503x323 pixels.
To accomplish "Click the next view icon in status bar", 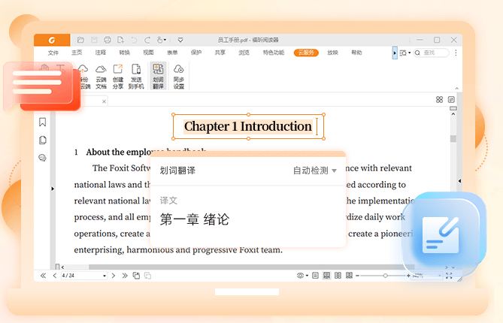I will pyautogui.click(x=147, y=276).
